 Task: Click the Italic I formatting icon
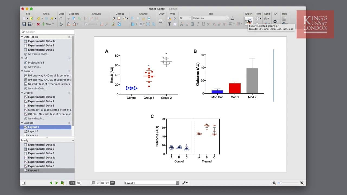coord(198,24)
